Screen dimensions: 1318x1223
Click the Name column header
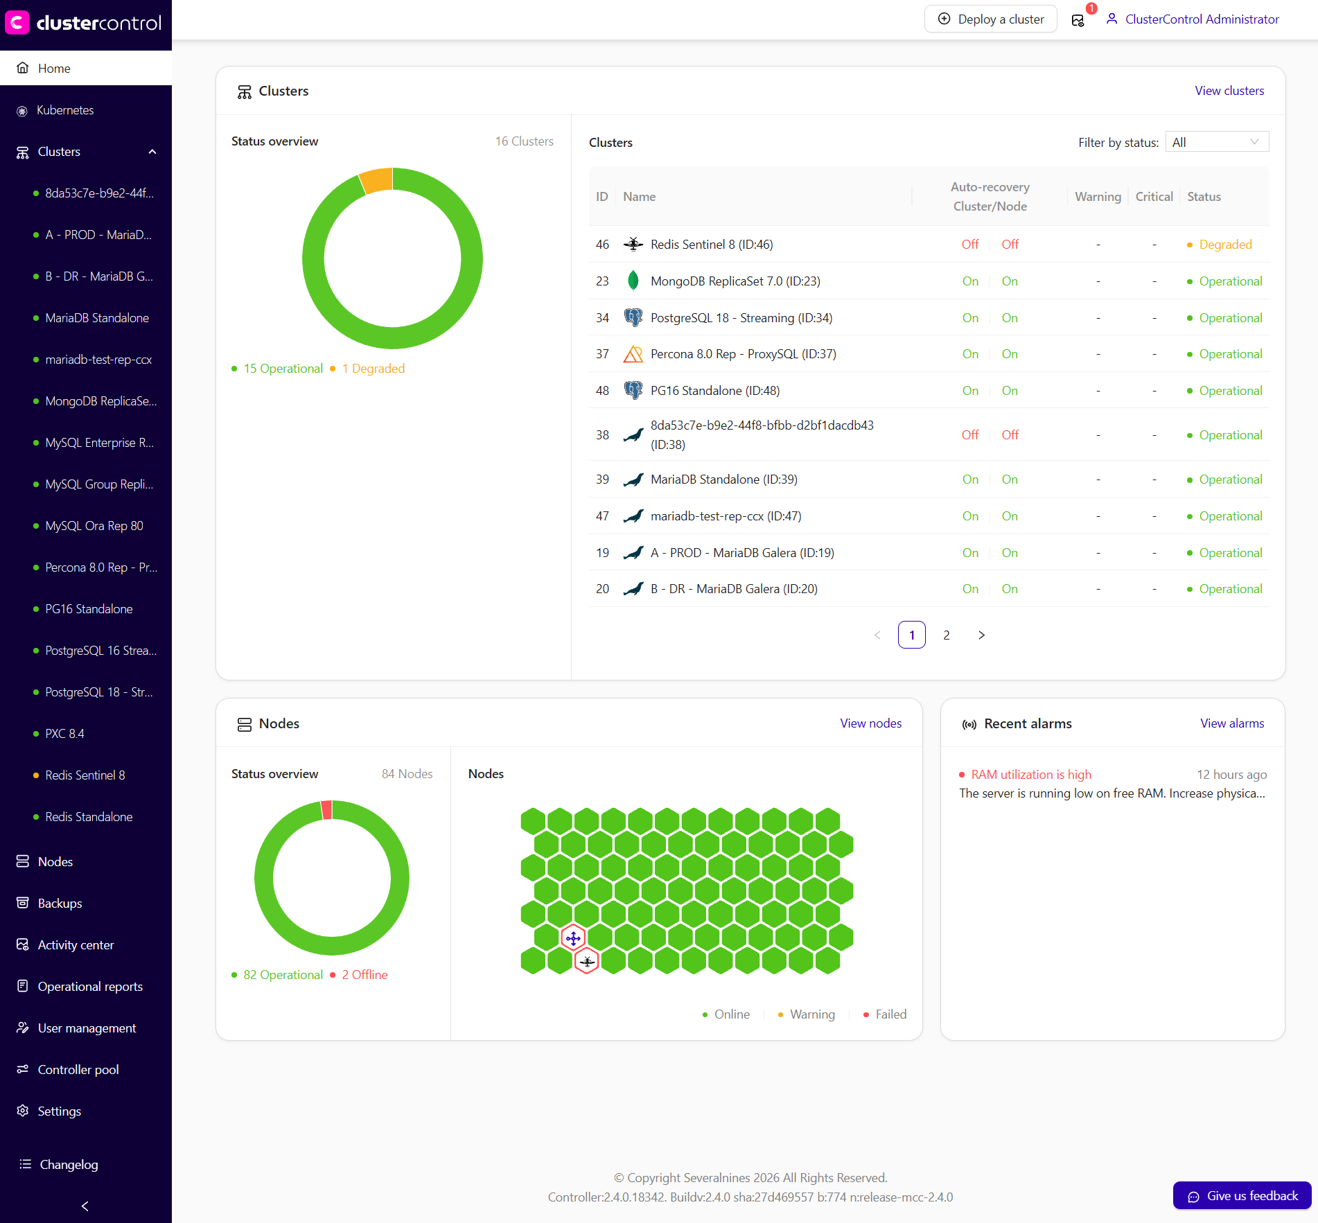point(639,197)
